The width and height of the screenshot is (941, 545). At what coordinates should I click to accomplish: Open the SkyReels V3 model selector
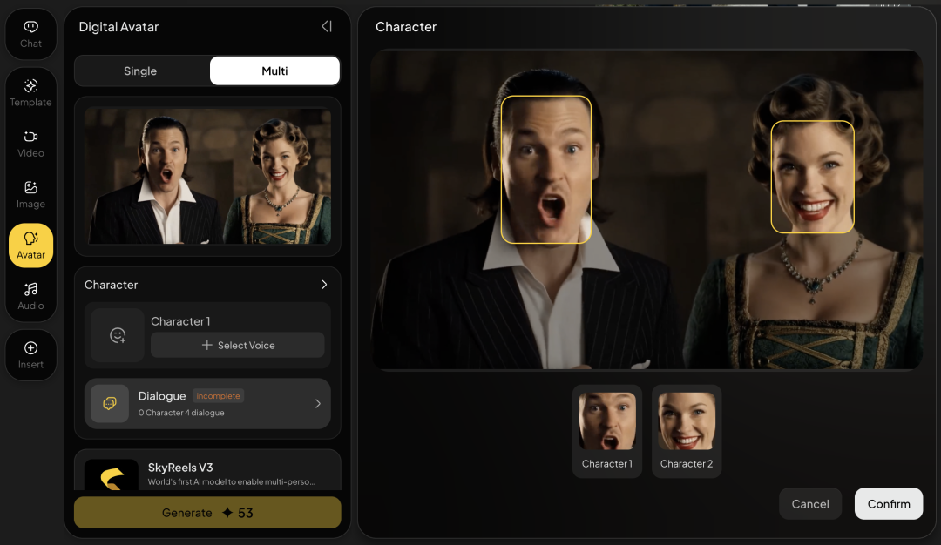[x=207, y=473]
